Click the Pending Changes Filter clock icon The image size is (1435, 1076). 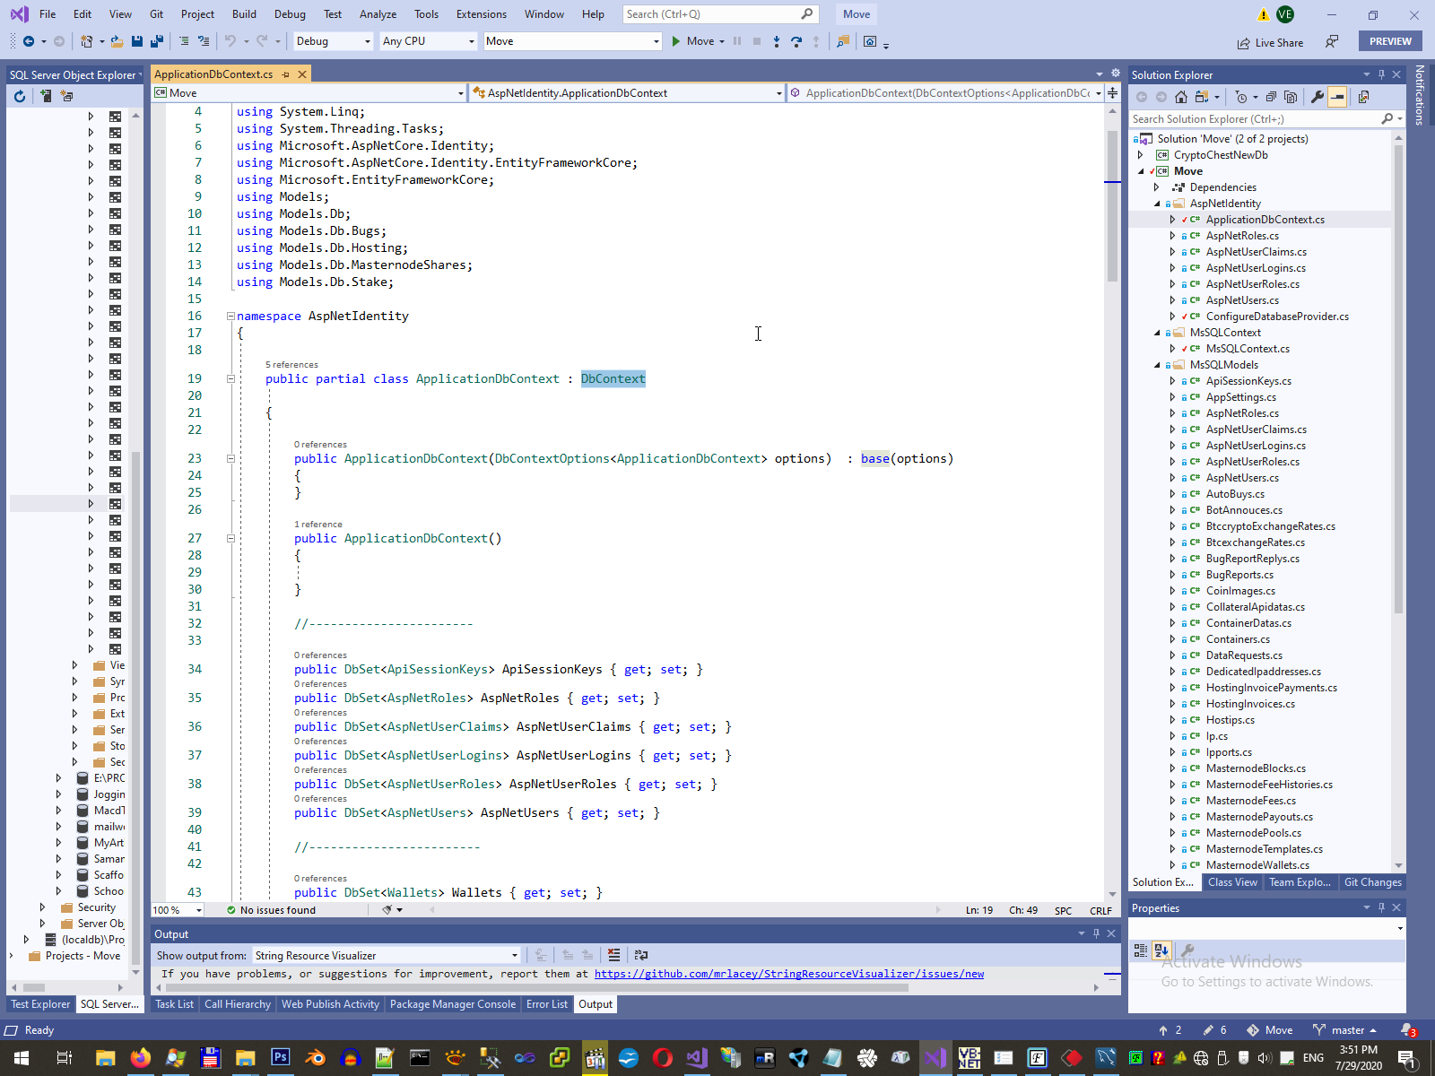(x=1241, y=97)
